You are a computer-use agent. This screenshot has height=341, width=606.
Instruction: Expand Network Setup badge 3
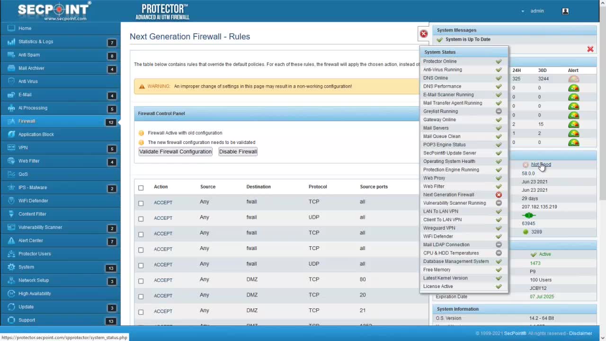tap(112, 281)
